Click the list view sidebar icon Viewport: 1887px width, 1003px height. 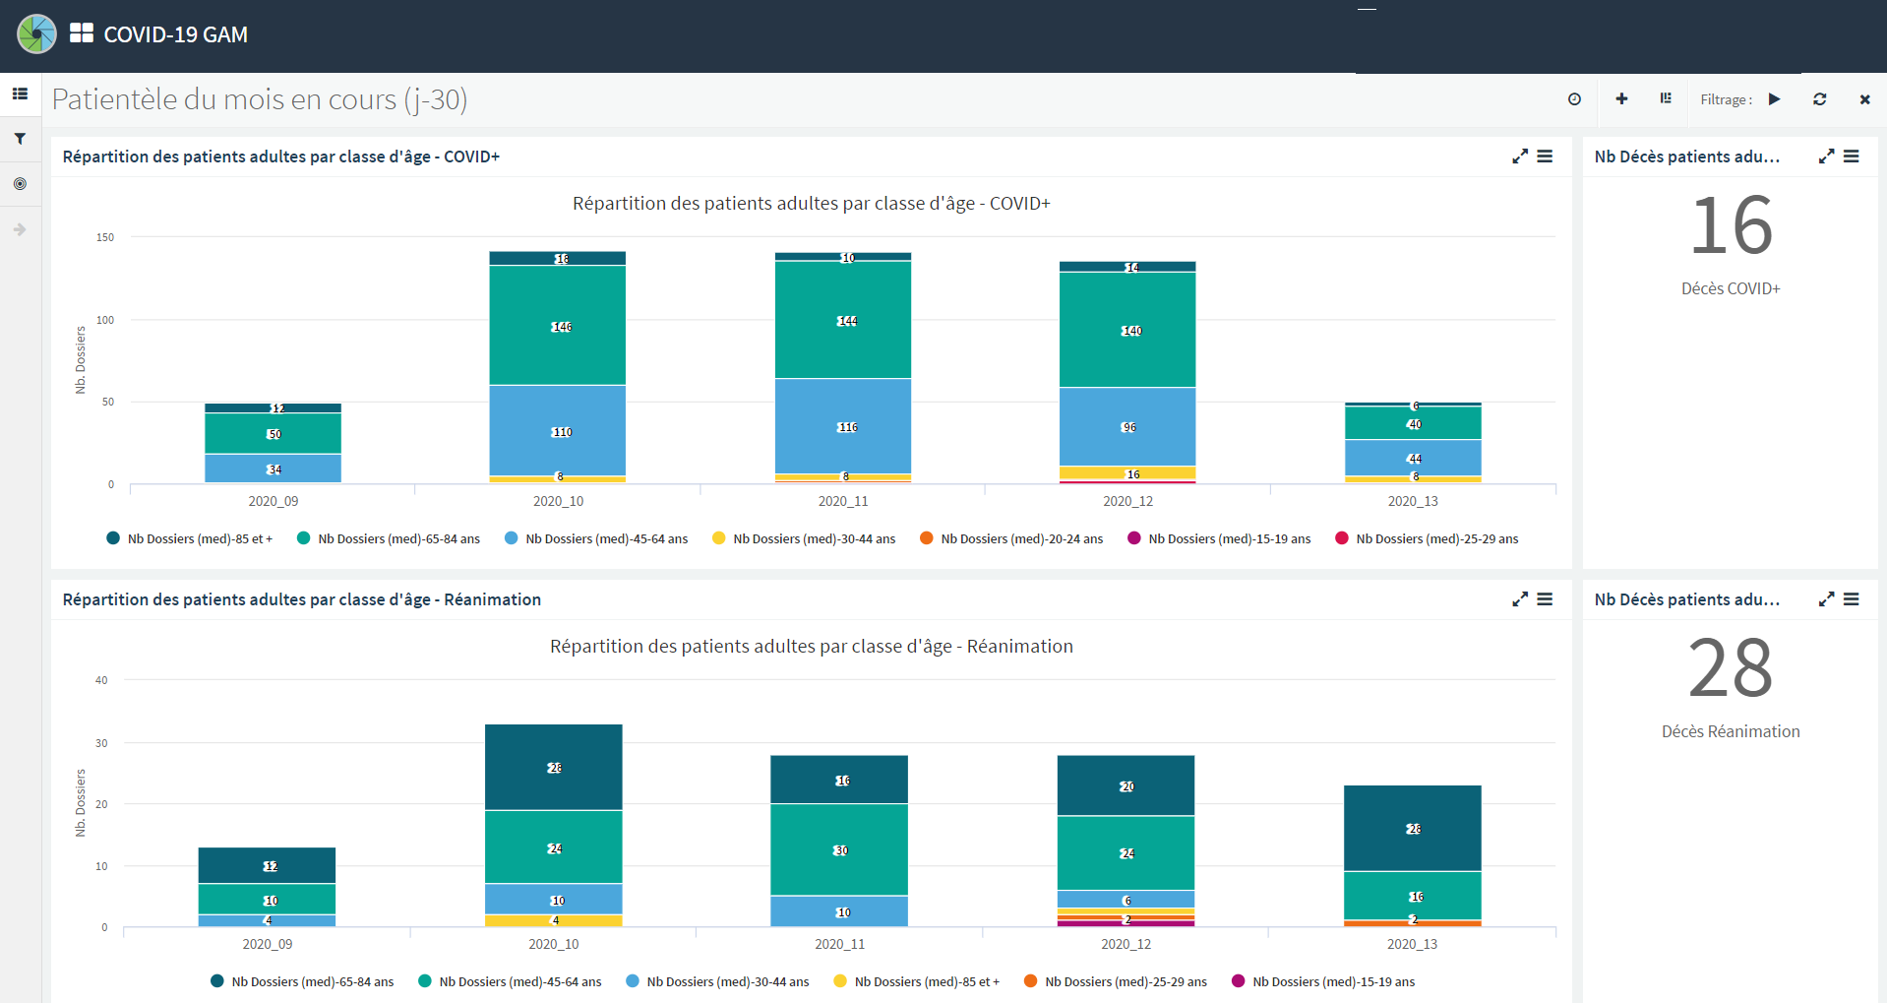point(20,94)
